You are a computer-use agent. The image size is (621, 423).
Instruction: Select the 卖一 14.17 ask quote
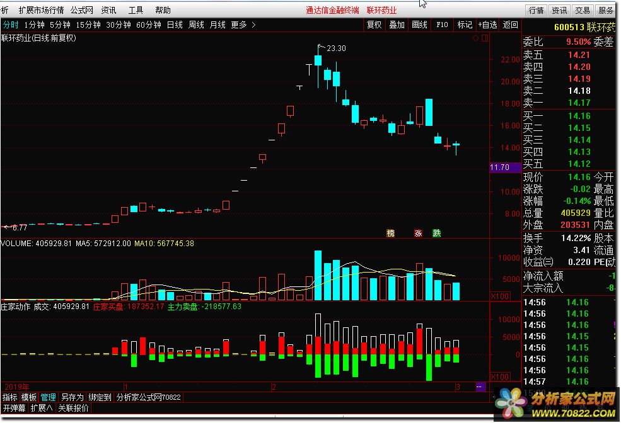tap(557, 103)
